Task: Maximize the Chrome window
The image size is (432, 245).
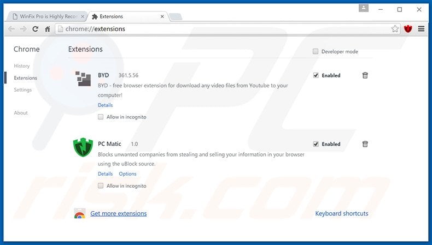Action: (x=400, y=10)
